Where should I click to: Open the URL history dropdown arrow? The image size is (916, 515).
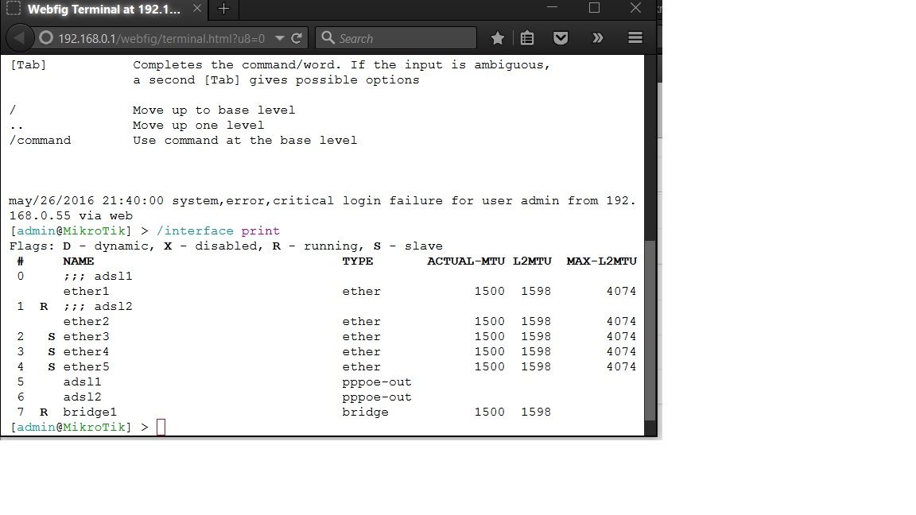click(x=279, y=38)
